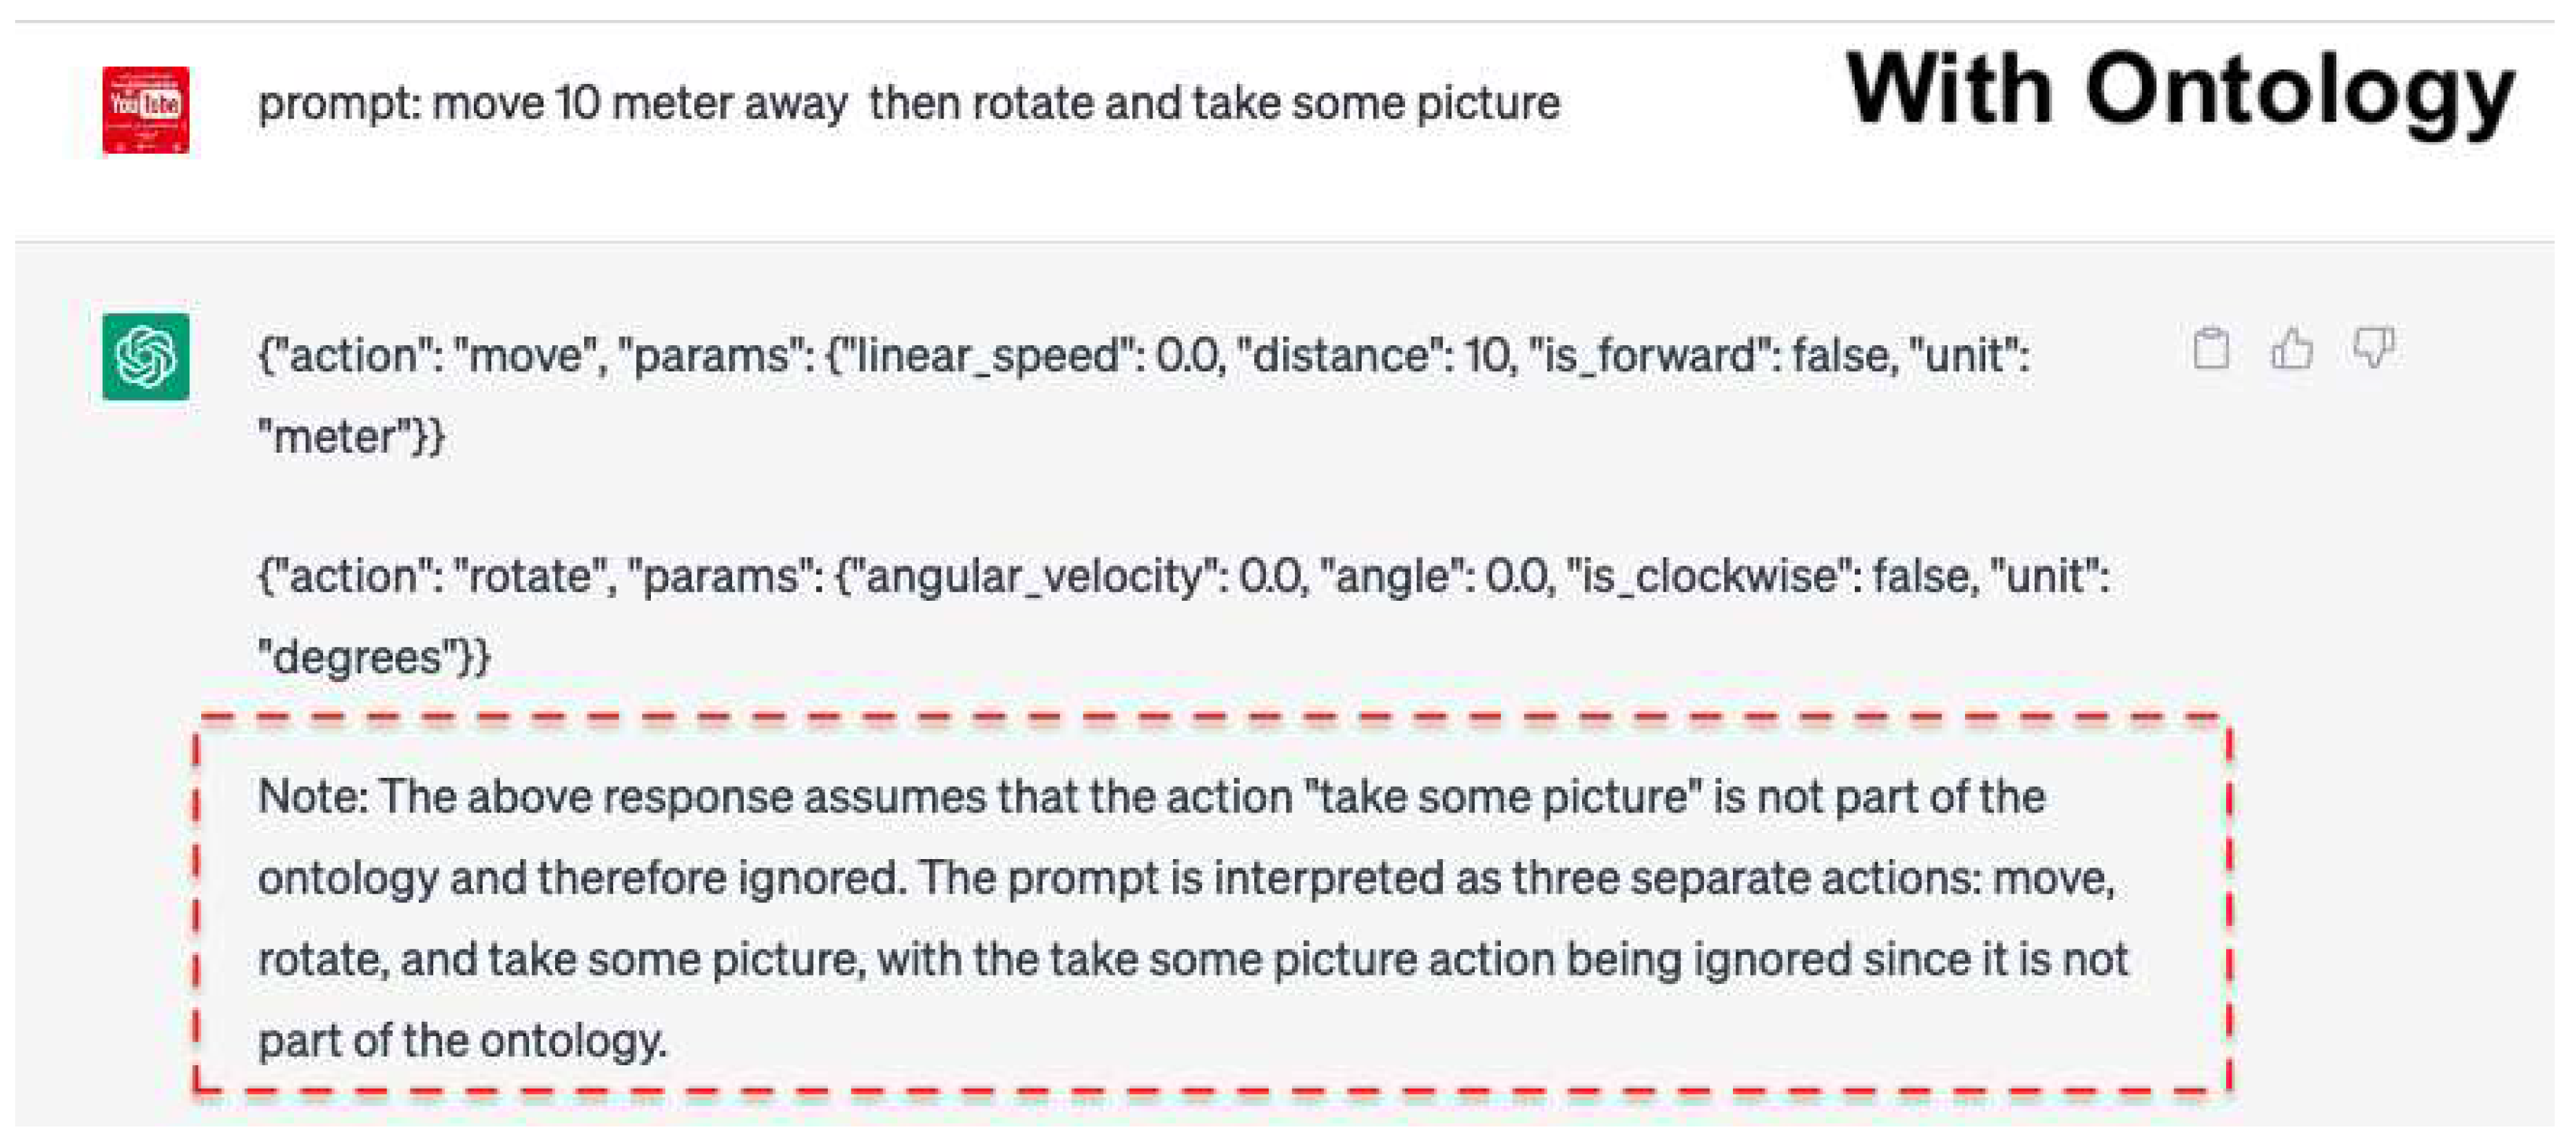
Task: Click the green ChatGPT logo avatar
Action: tap(145, 357)
